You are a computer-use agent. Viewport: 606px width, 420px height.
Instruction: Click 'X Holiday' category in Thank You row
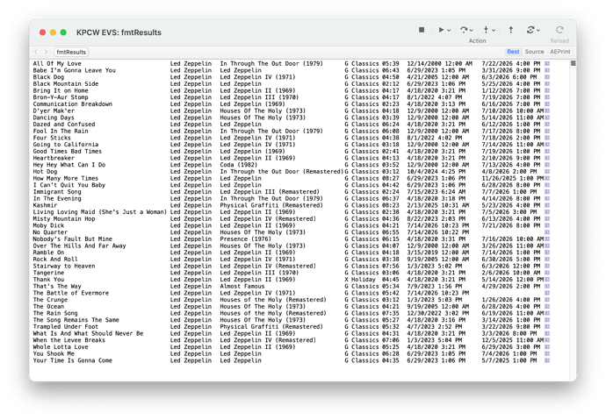pos(360,280)
